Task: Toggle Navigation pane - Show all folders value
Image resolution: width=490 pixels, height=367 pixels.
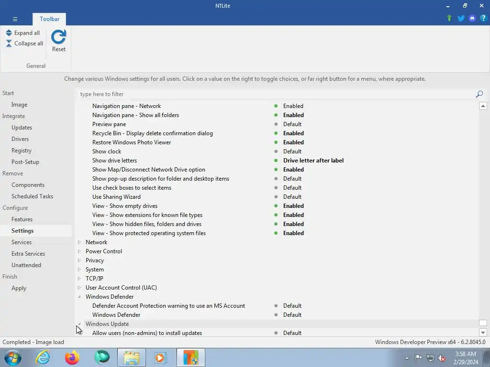Action: coord(293,115)
